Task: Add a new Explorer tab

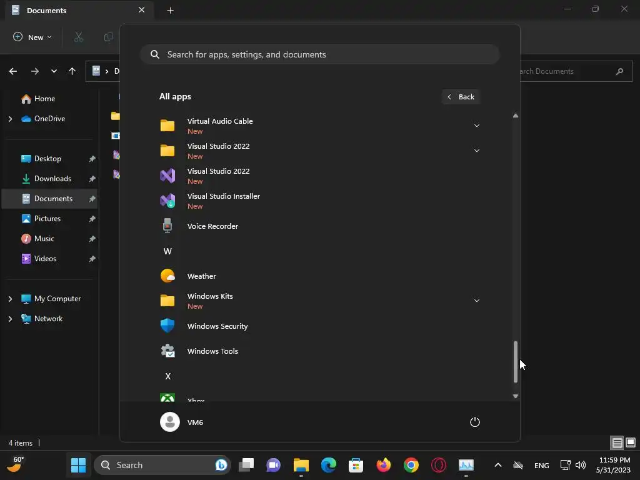Action: pos(171,10)
